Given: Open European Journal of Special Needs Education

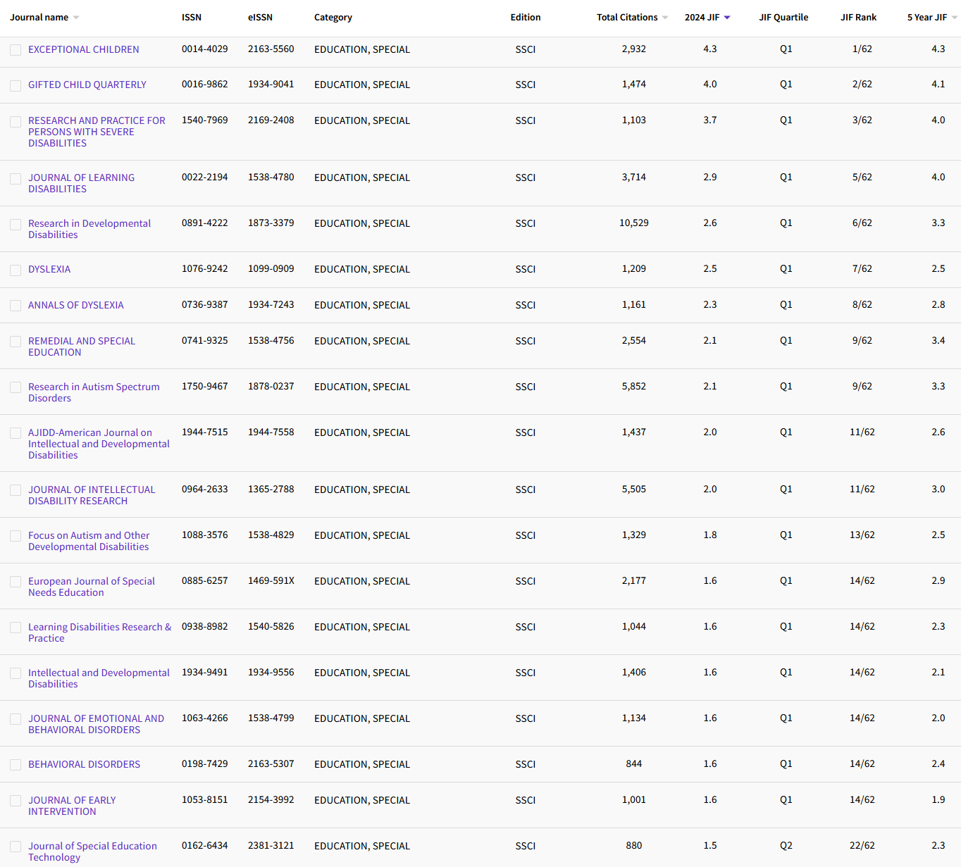Looking at the screenshot, I should point(92,587).
